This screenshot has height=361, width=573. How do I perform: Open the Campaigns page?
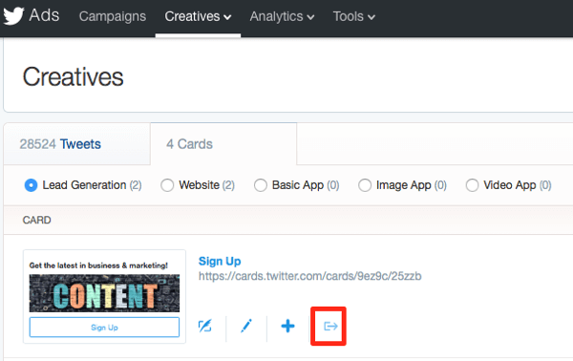click(x=113, y=16)
